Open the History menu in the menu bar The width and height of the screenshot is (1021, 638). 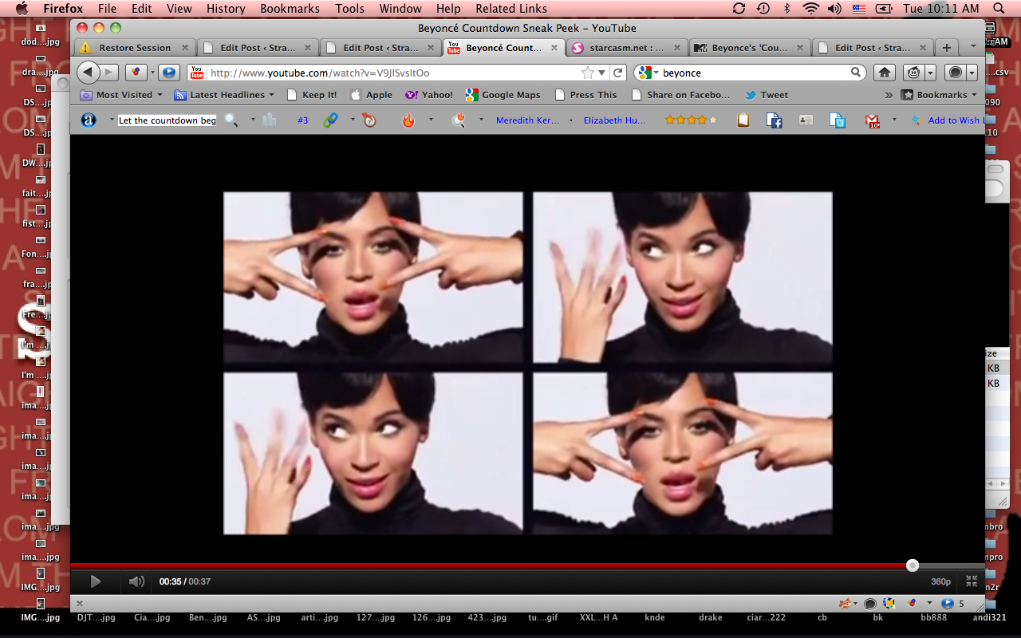pyautogui.click(x=226, y=9)
